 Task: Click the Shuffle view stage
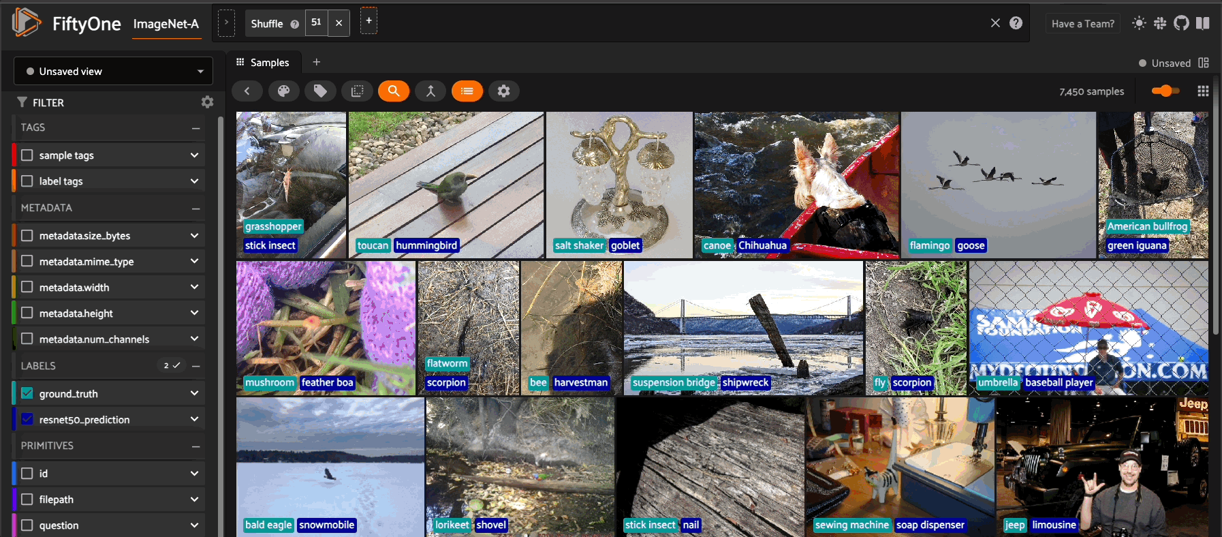tap(266, 24)
